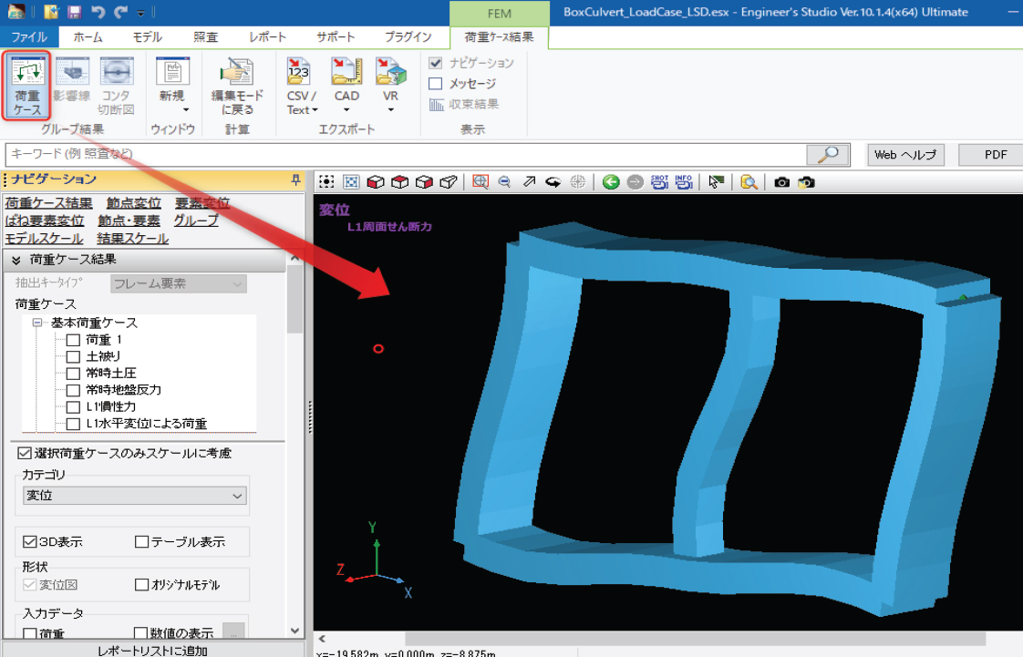Image resolution: width=1023 pixels, height=657 pixels.
Task: Check the 常時土圧 load case
Action: coord(73,374)
